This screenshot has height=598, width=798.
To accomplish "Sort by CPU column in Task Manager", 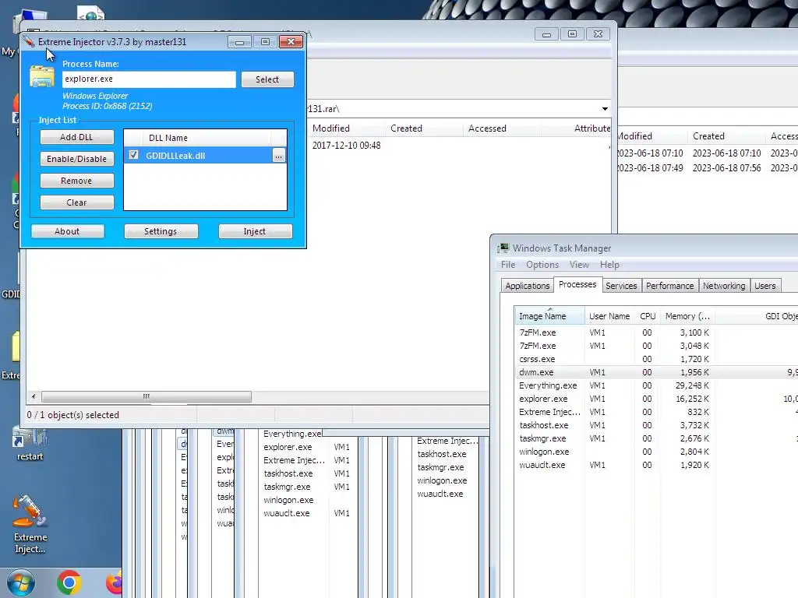I will tap(648, 316).
